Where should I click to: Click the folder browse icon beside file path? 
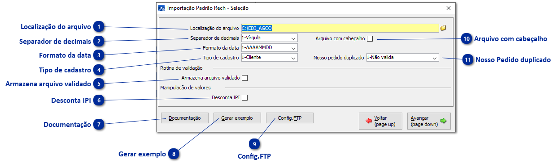pyautogui.click(x=443, y=28)
